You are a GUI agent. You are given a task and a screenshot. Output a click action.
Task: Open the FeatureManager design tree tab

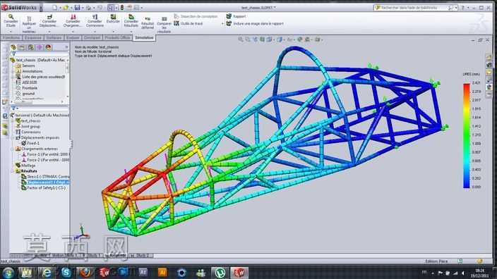pos(13,47)
